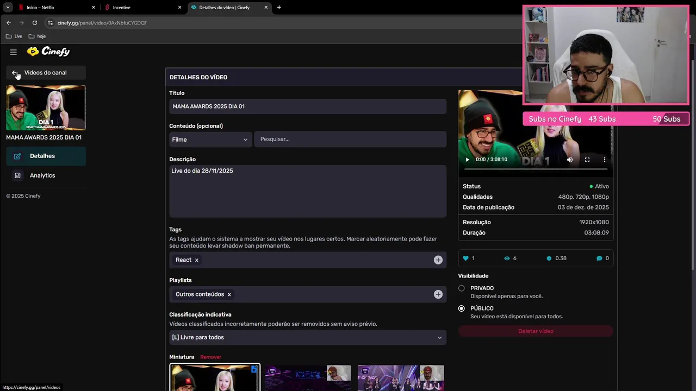Select the first Miniatura thumbnail option
Image resolution: width=696 pixels, height=391 pixels.
click(x=215, y=377)
